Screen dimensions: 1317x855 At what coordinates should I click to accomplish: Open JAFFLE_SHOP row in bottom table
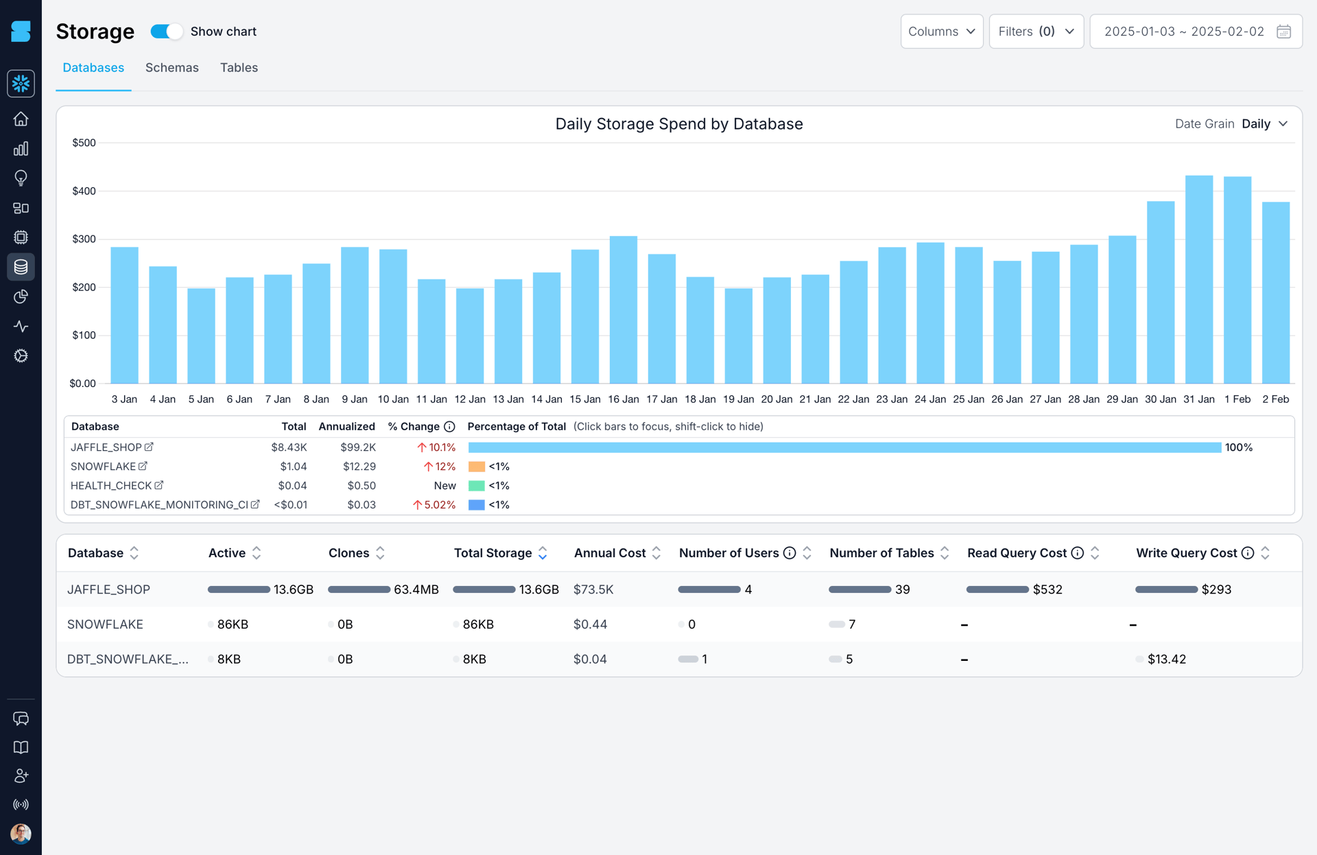point(679,589)
